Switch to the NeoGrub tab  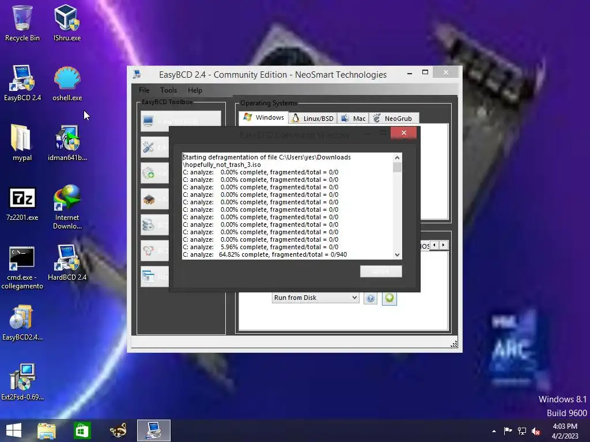pyautogui.click(x=394, y=119)
